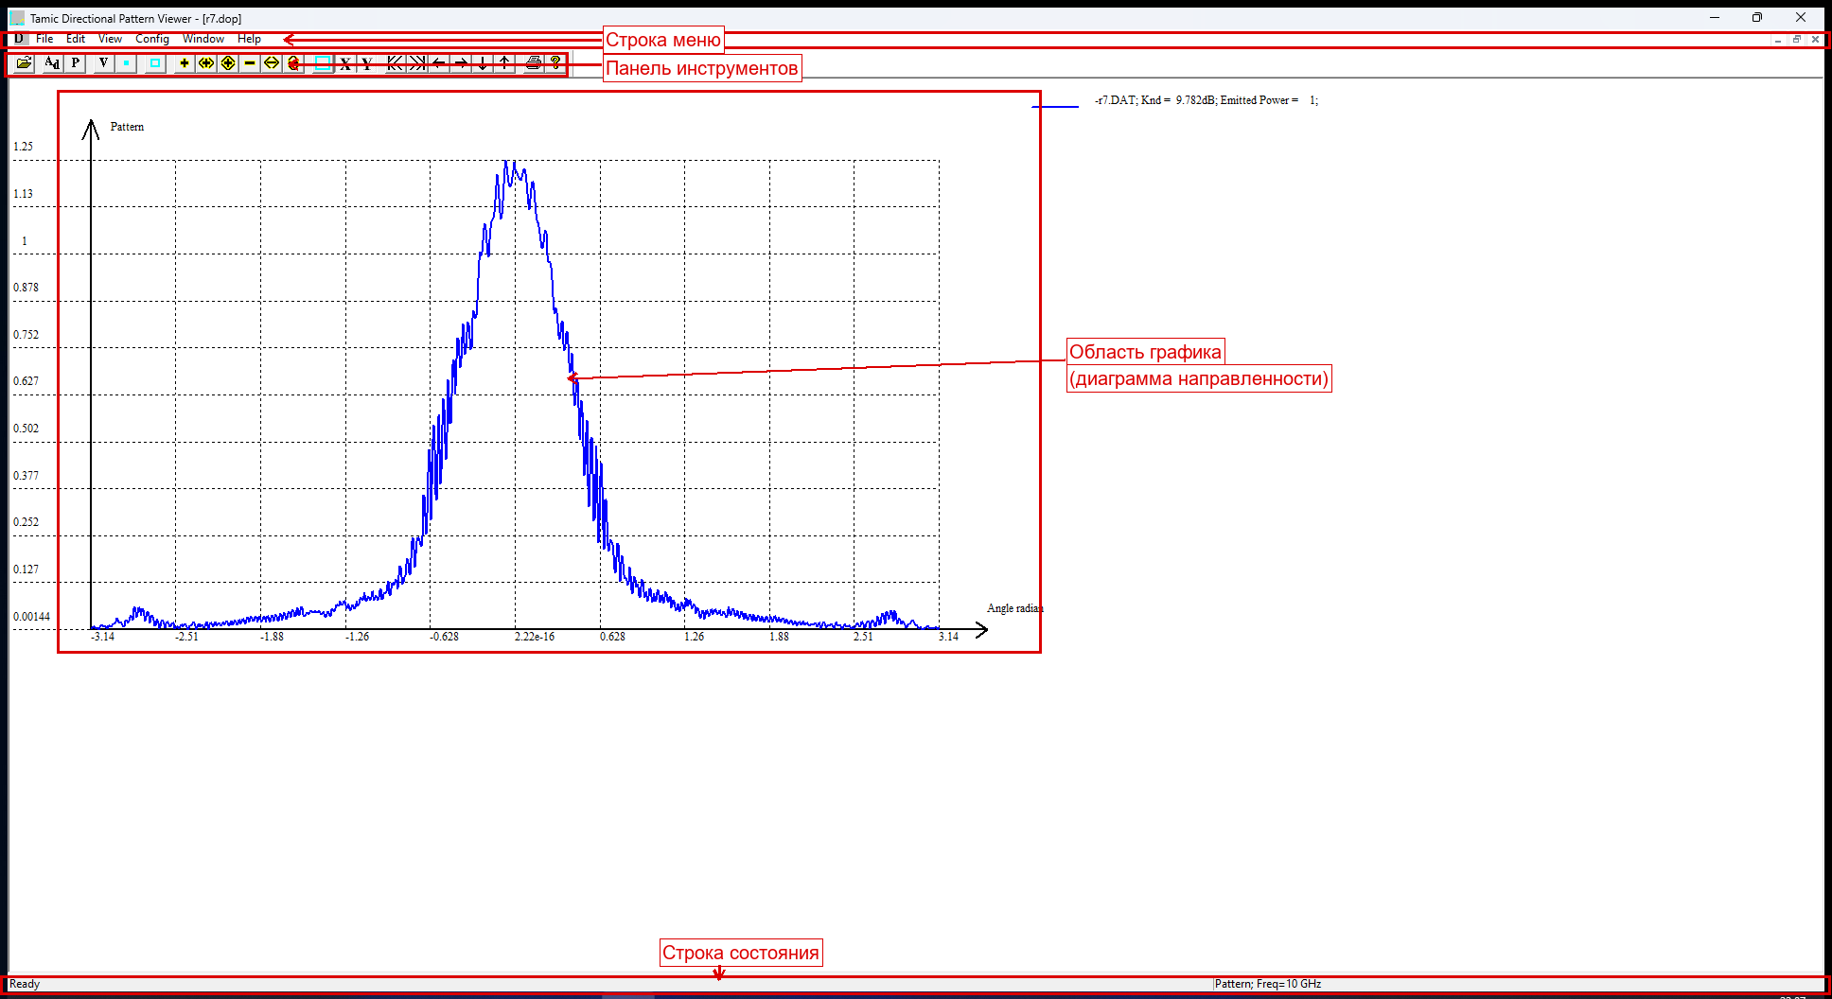1832x999 pixels.
Task: Click the 1.25 y-axis value
Action: (x=23, y=147)
